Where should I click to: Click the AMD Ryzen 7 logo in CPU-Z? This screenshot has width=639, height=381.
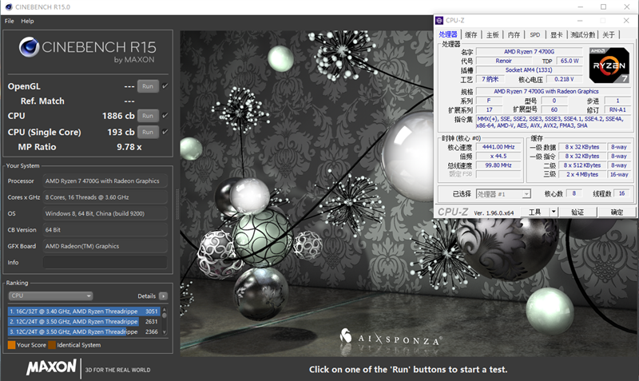click(609, 66)
